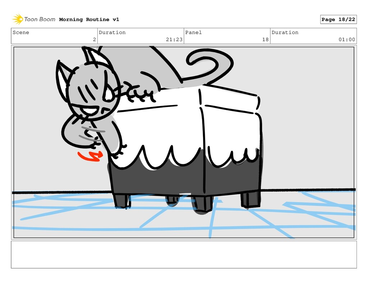Select the panel duration value '01:00'
The width and height of the screenshot is (368, 285).
pyautogui.click(x=347, y=40)
